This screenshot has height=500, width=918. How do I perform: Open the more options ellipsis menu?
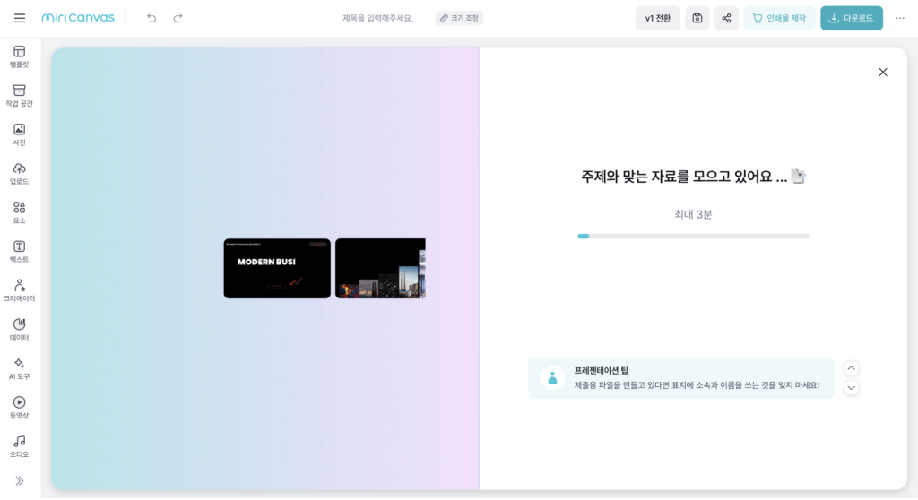pos(900,18)
